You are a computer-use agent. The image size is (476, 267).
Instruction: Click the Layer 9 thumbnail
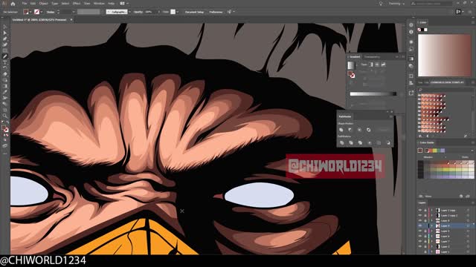tap(438, 225)
